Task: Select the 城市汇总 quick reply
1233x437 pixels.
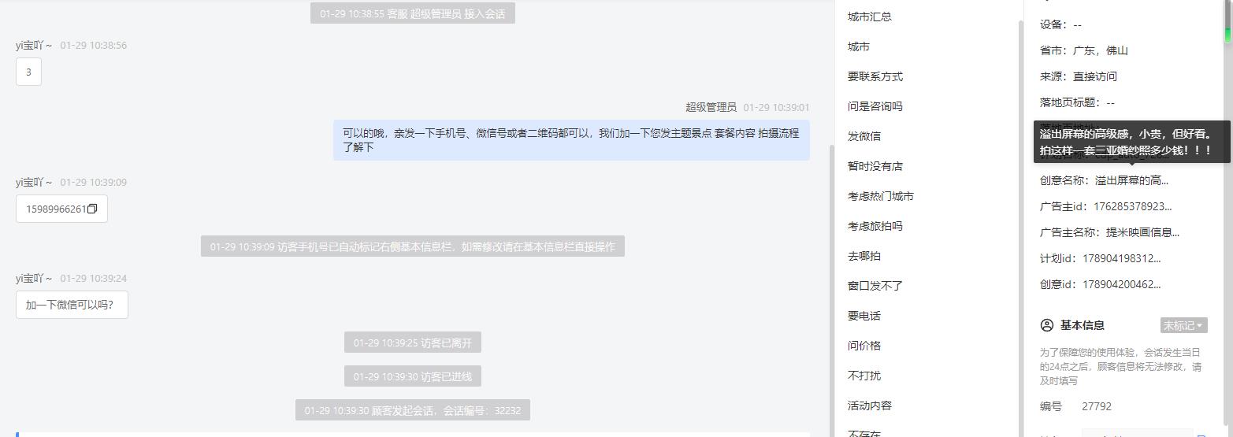Action: 870,17
